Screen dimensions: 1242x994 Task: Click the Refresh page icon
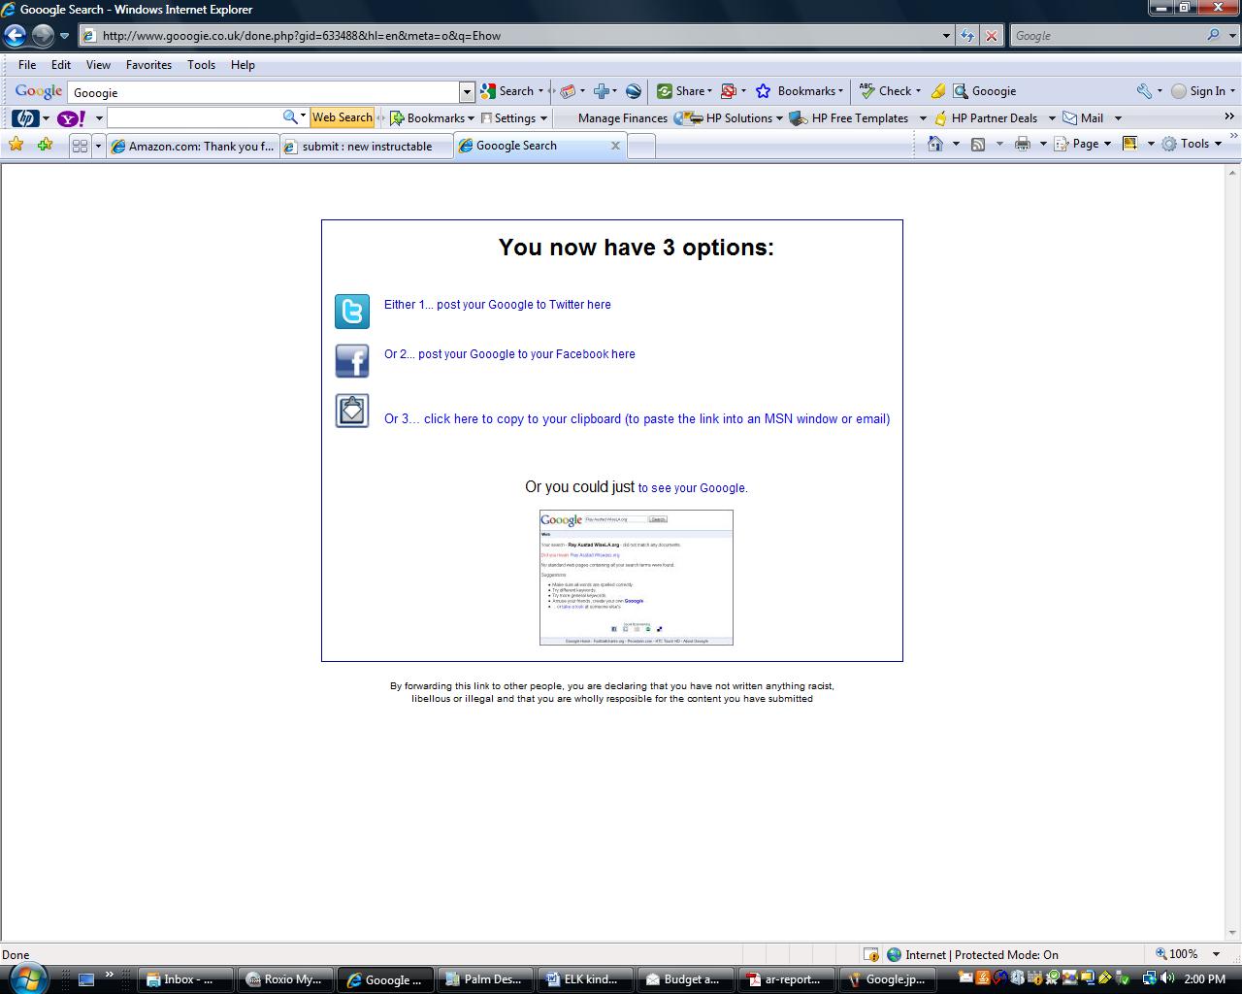tap(967, 36)
